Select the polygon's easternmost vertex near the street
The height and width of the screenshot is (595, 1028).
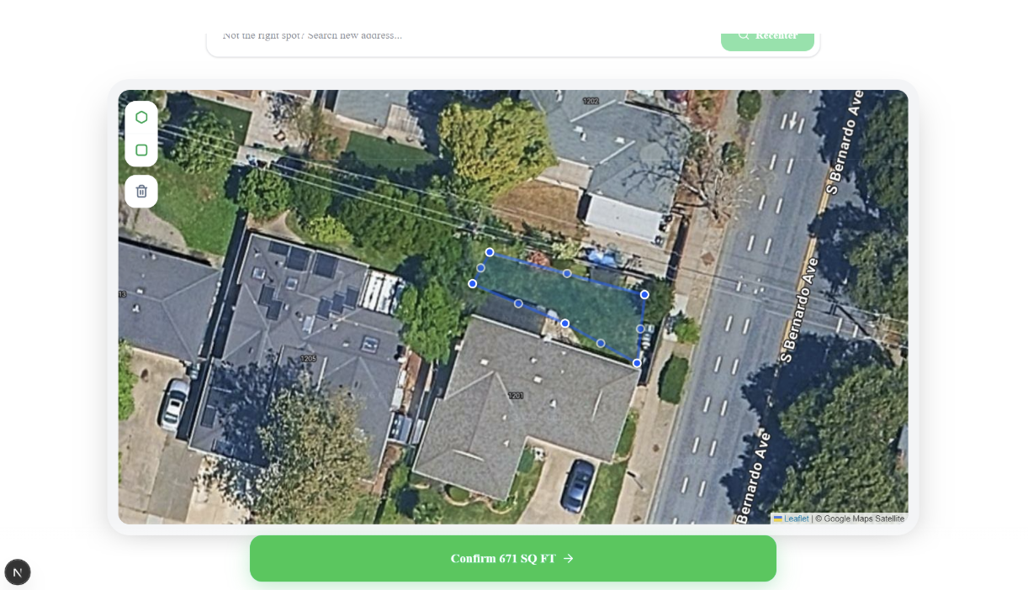coord(644,294)
